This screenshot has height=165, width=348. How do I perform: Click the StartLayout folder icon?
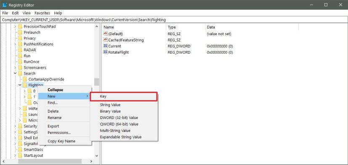click(20, 155)
